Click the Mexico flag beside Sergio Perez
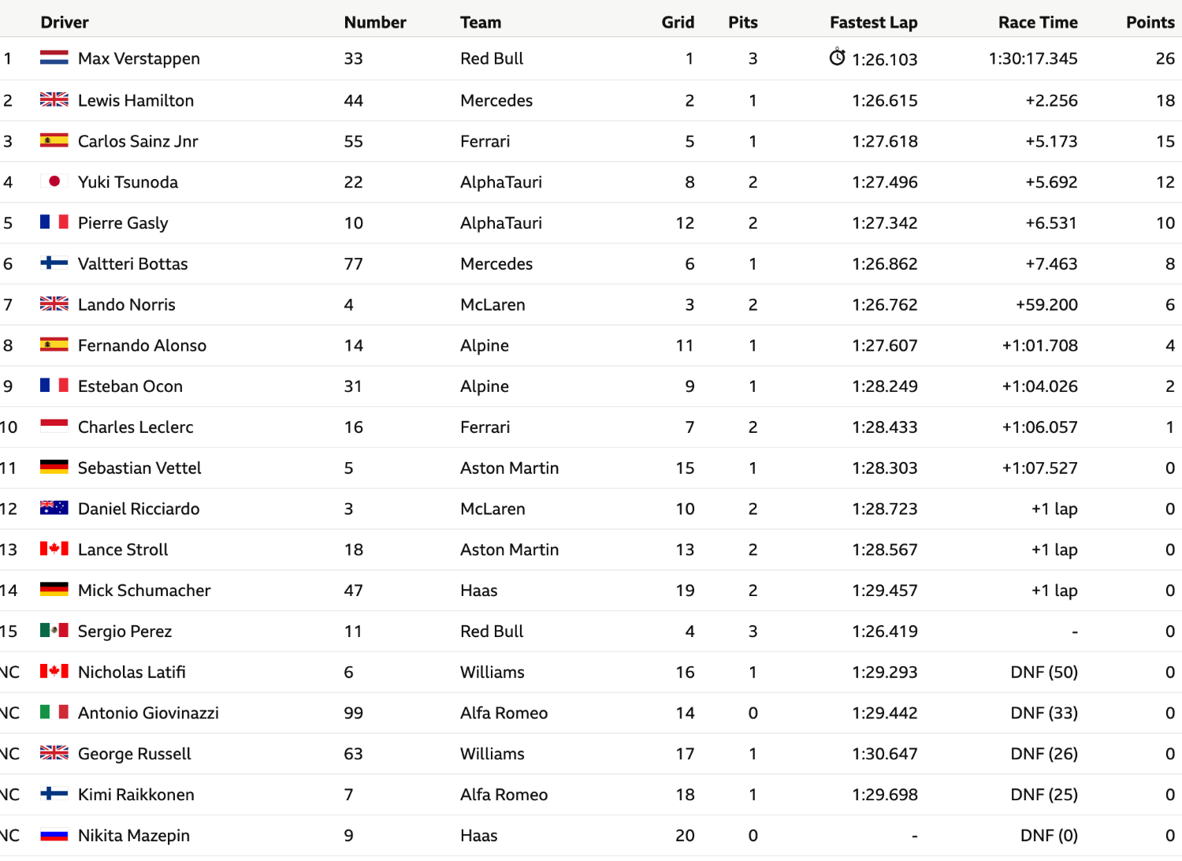Screen dimensions: 1182x861 click(54, 630)
